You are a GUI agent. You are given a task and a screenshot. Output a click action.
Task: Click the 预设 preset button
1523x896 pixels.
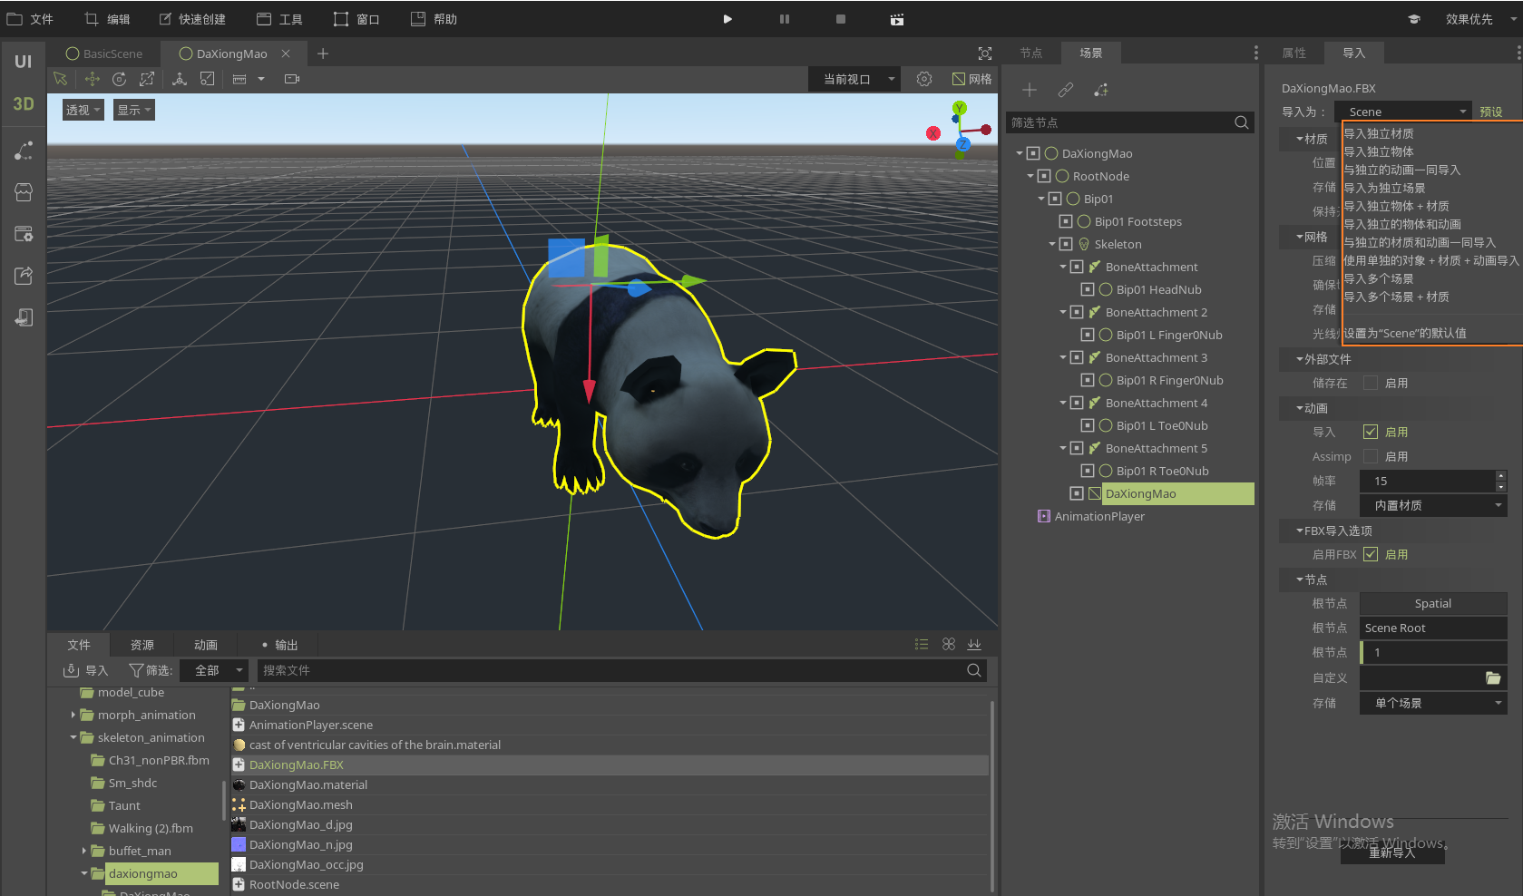pos(1491,112)
